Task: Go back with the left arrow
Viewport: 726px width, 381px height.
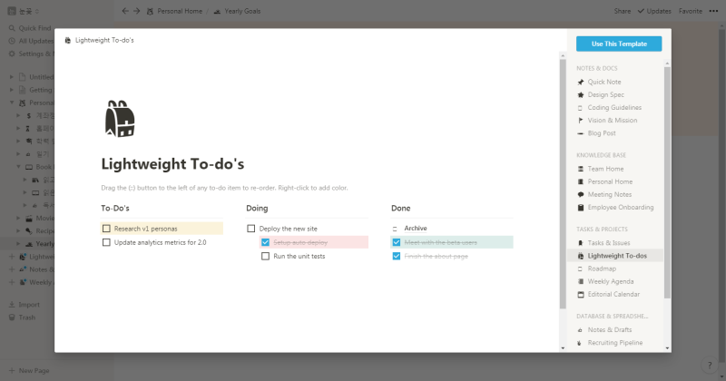Action: 125,11
